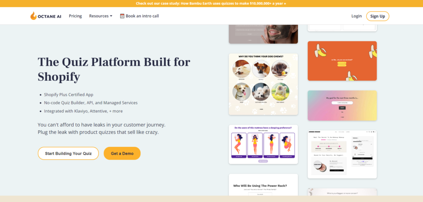Open the Pricing page
The height and width of the screenshot is (202, 423).
coord(75,16)
